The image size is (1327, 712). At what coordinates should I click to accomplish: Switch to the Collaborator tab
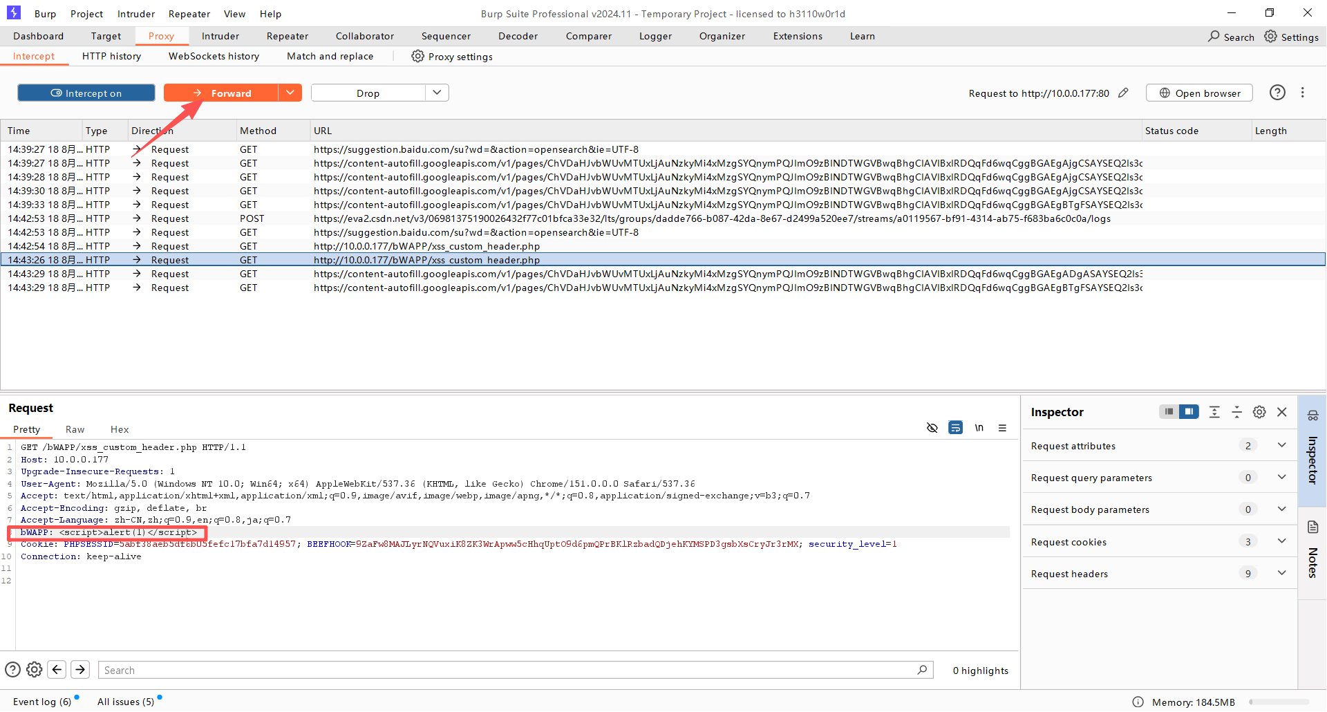(365, 36)
